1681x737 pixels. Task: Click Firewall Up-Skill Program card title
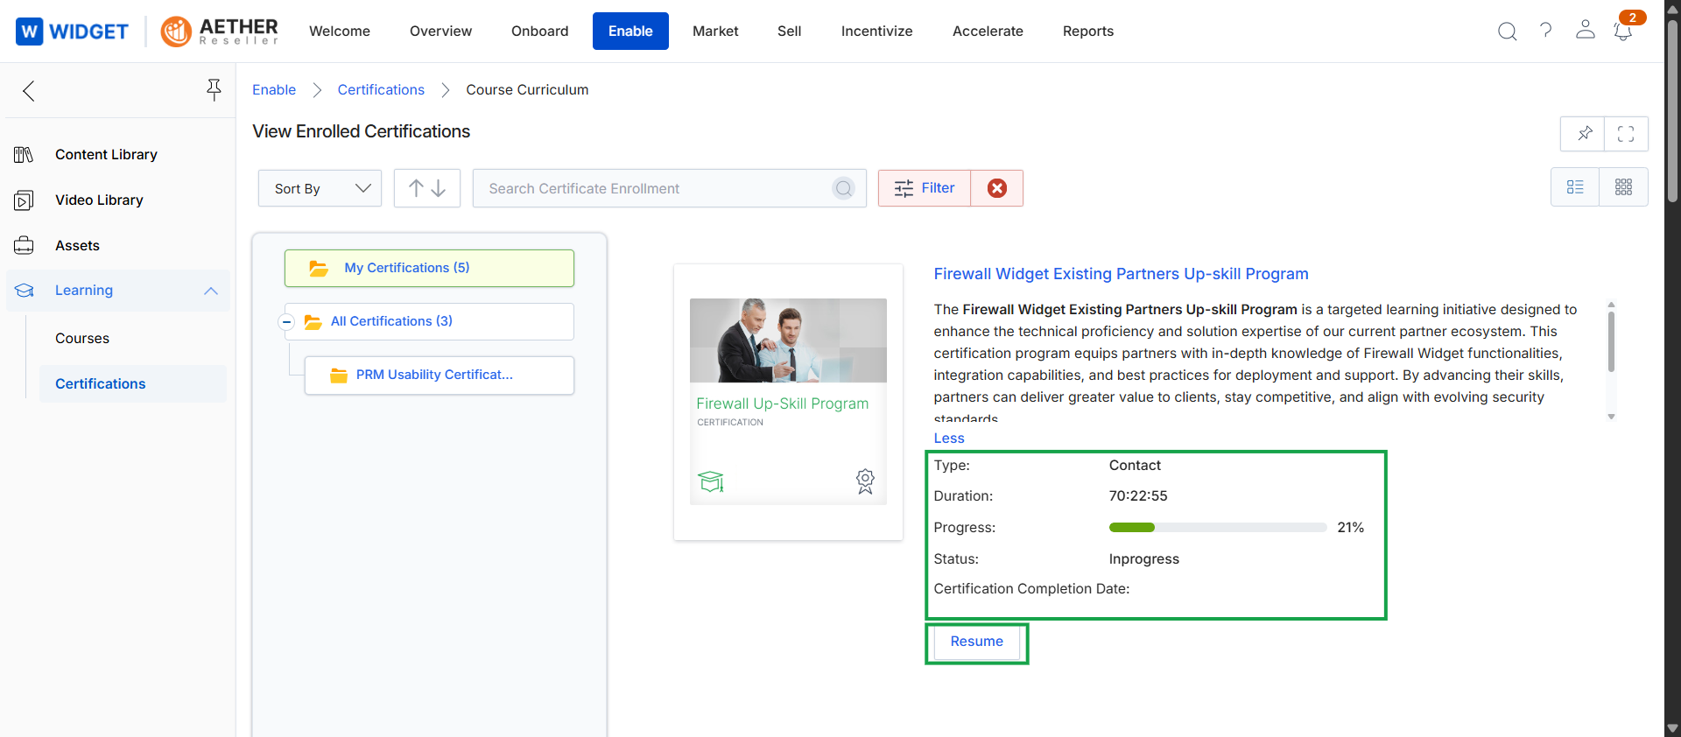click(783, 404)
